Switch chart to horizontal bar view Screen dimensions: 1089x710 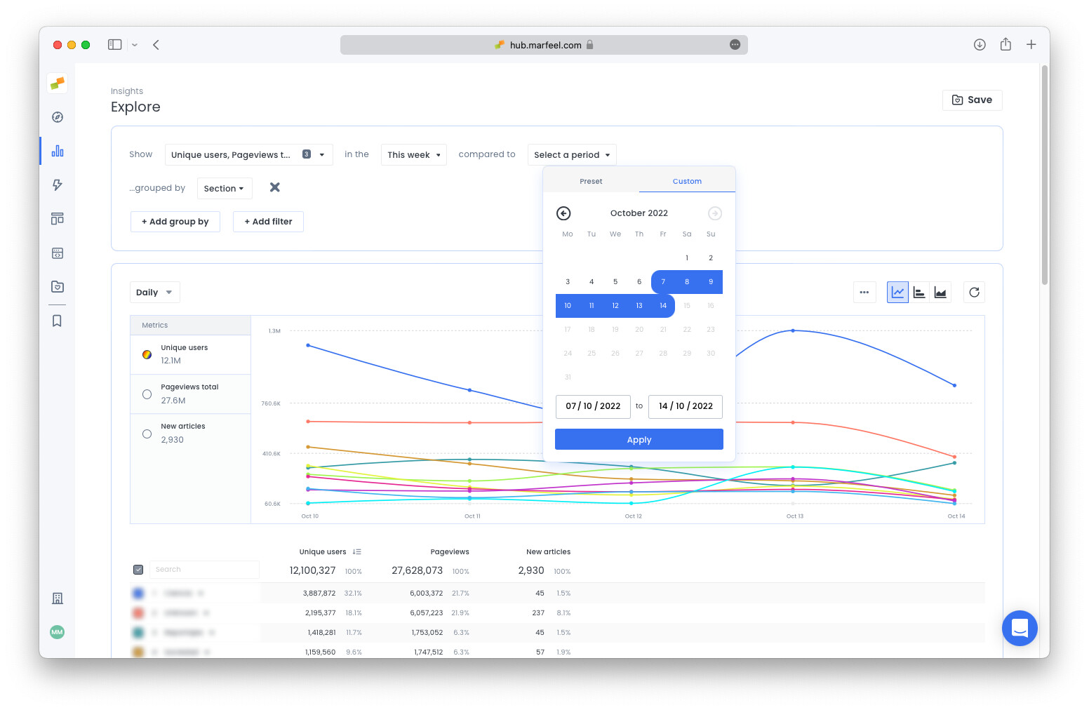coord(919,293)
